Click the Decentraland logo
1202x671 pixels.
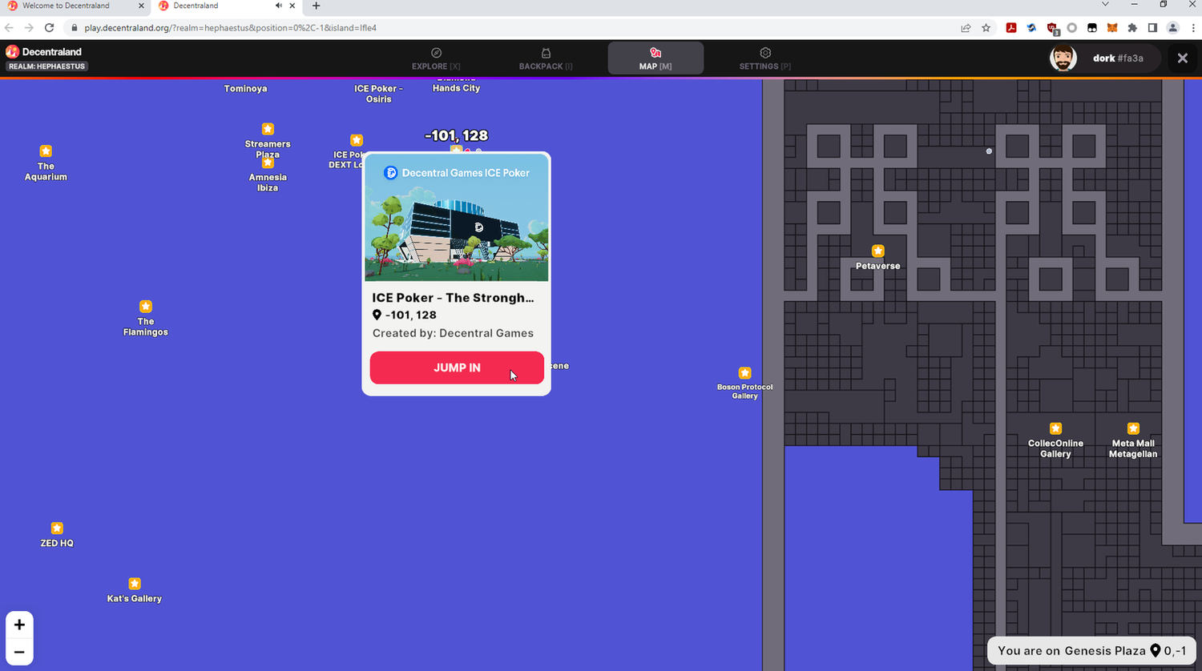coord(12,51)
